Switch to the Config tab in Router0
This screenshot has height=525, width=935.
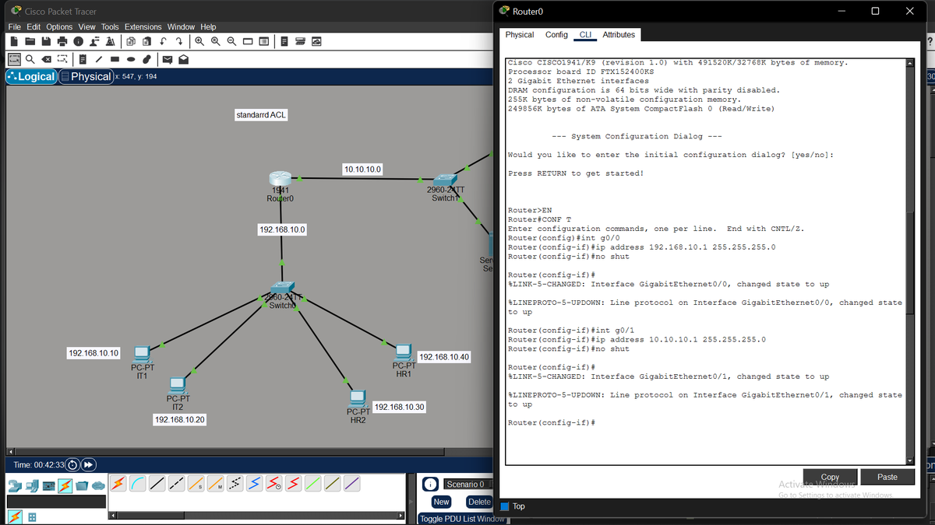pyautogui.click(x=558, y=35)
